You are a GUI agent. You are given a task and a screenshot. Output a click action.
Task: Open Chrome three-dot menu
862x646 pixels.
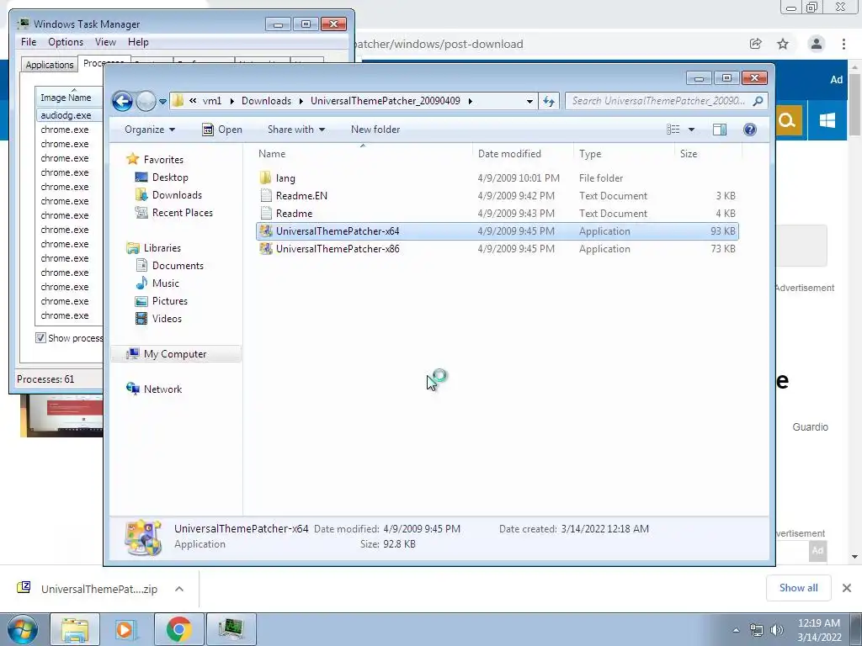click(x=843, y=44)
